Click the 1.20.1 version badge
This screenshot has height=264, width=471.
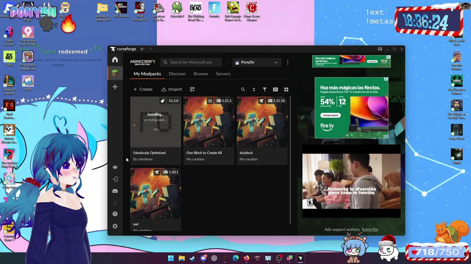171,172
